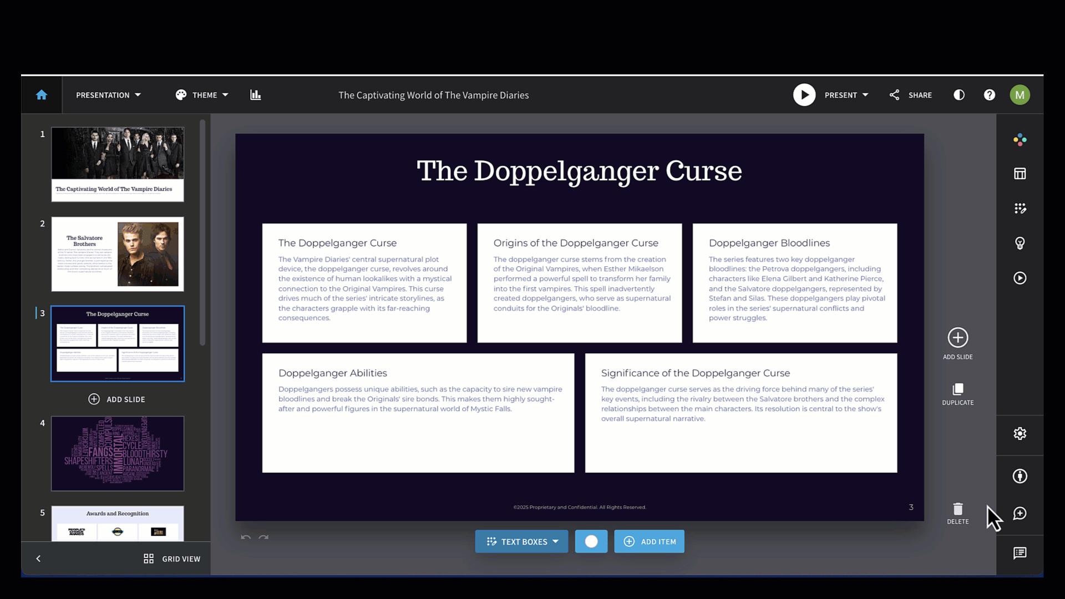Click the first card's heading The Doppelganger Curse
Viewport: 1065px width, 599px height.
click(337, 243)
